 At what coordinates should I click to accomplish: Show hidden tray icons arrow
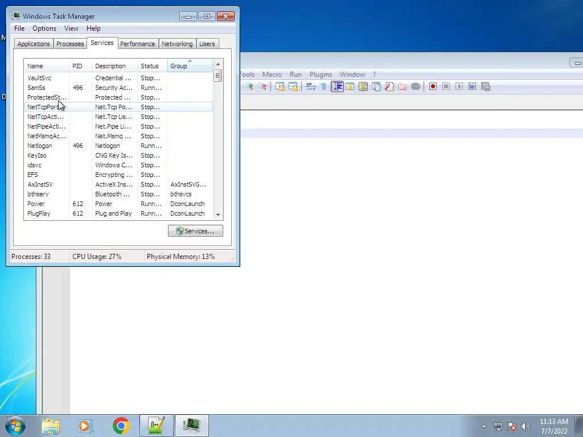(484, 426)
